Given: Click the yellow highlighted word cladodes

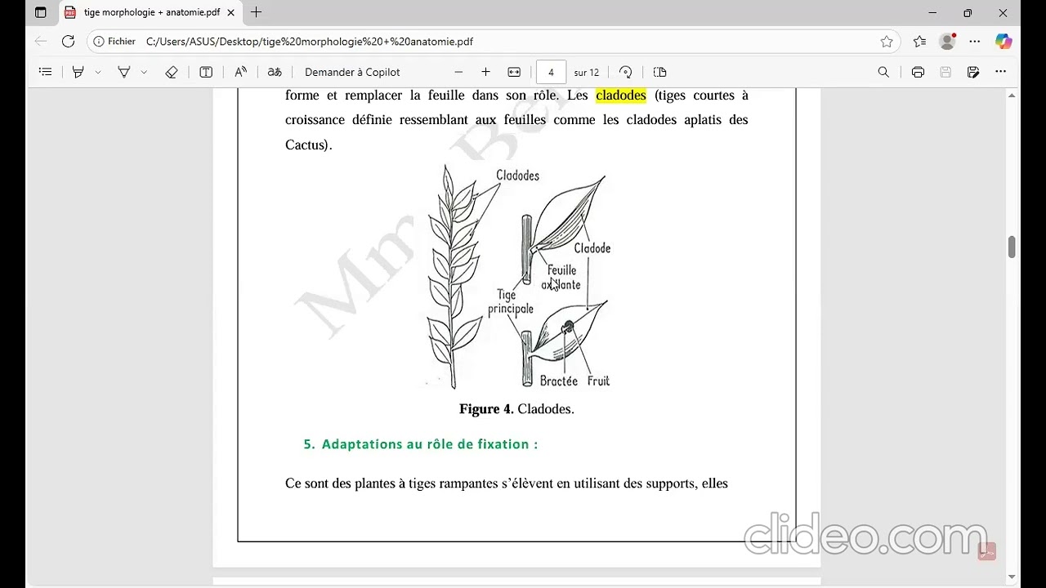Looking at the screenshot, I should [x=621, y=96].
